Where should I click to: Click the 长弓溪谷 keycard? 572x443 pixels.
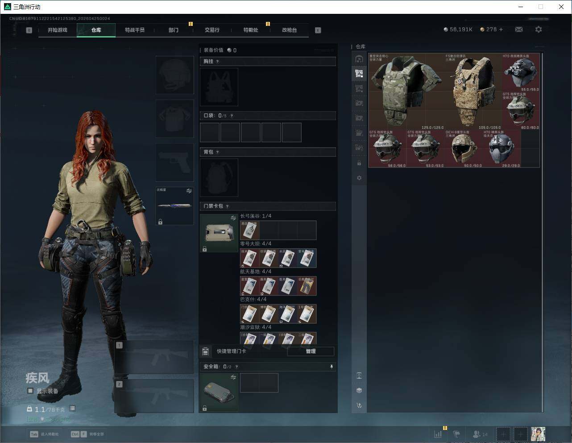[250, 230]
